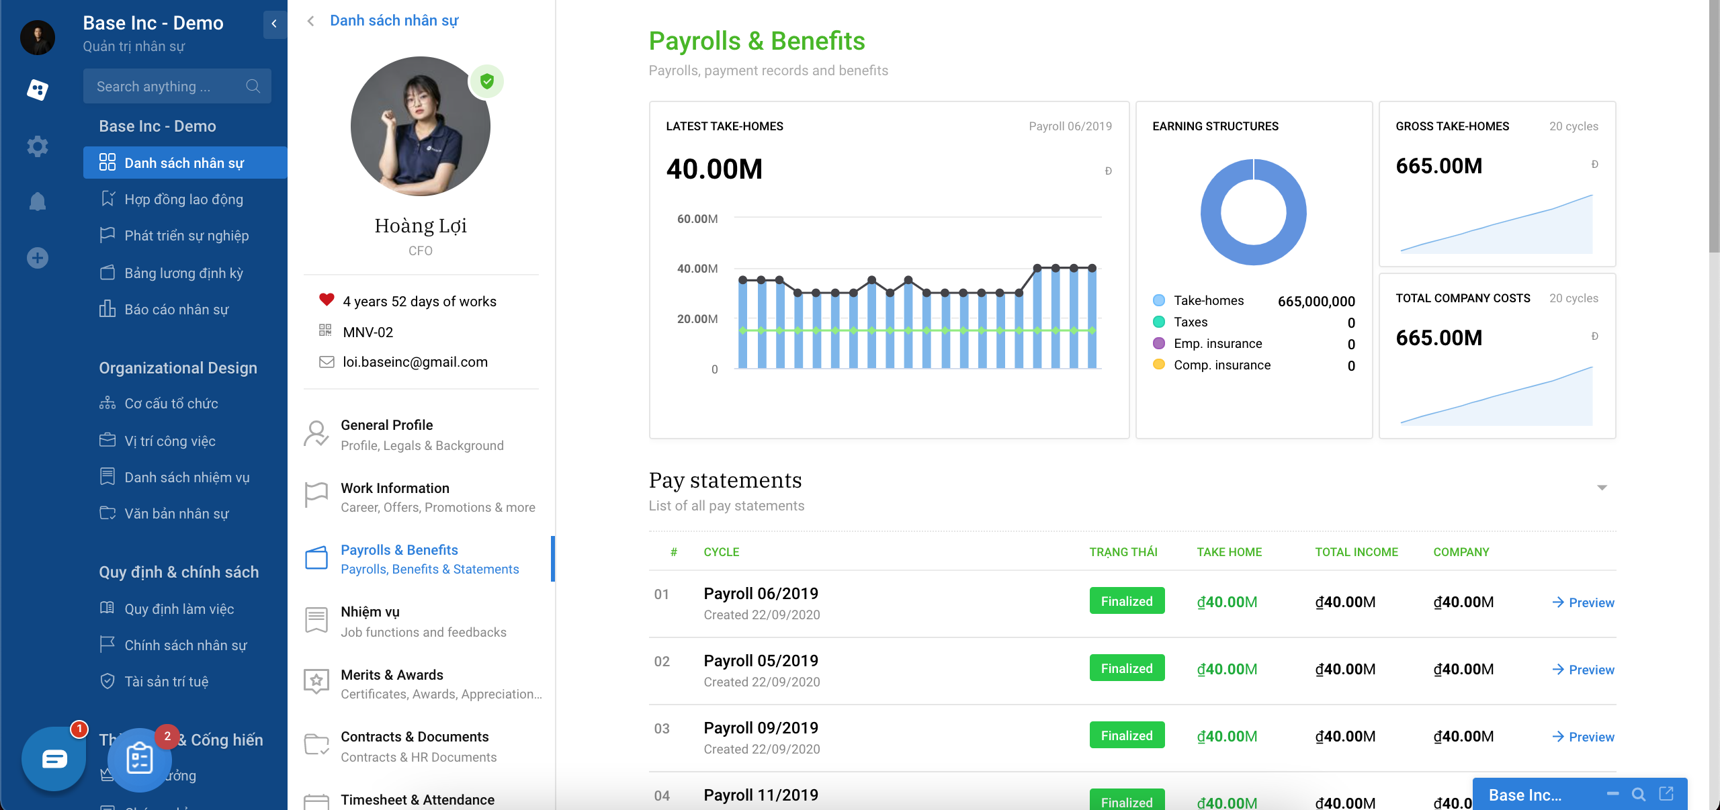Click the Search anything input field

coord(168,87)
